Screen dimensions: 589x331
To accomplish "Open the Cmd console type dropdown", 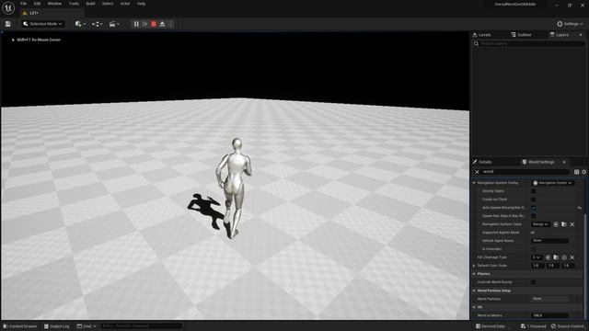I will [87, 326].
